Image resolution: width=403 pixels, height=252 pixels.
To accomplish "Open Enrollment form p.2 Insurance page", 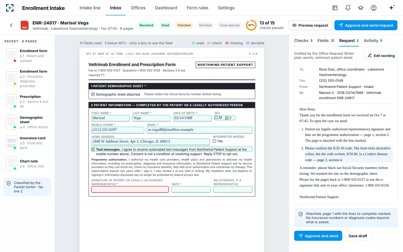I will [x=27, y=79].
